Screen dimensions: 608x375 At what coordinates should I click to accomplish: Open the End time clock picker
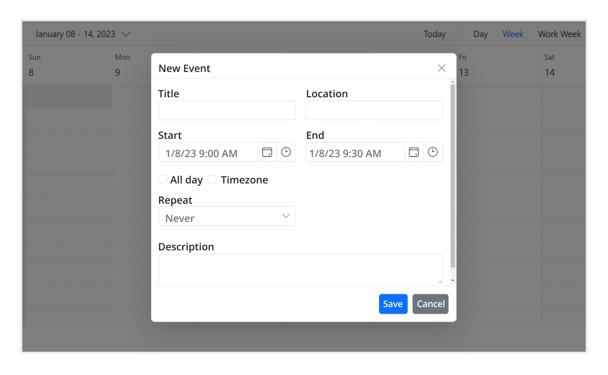click(433, 152)
